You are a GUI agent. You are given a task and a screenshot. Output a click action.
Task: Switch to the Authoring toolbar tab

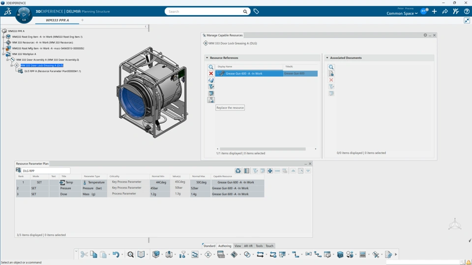pos(225,246)
